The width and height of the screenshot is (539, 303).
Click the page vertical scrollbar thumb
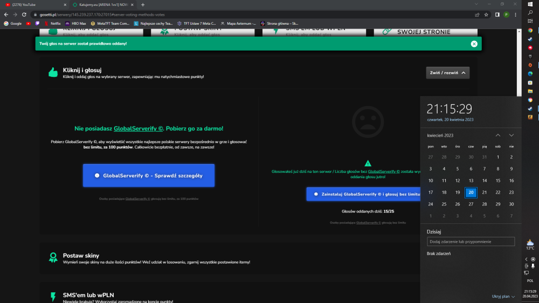pyautogui.click(x=519, y=65)
